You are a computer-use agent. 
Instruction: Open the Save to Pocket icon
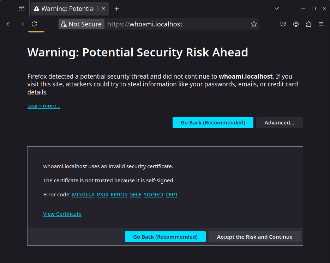[283, 24]
